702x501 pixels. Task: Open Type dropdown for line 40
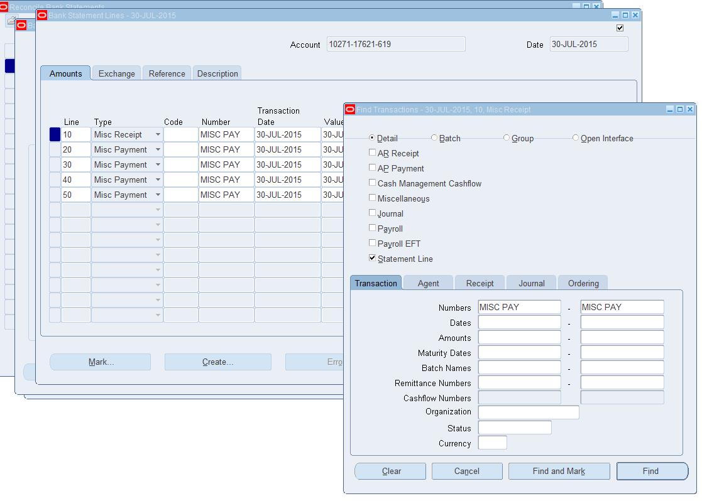point(158,180)
